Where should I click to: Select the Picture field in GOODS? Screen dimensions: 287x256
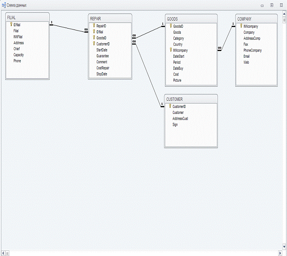pyautogui.click(x=177, y=80)
